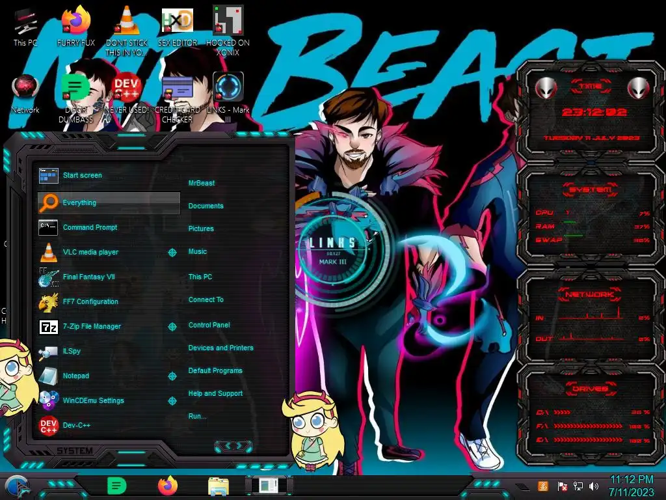Image resolution: width=666 pixels, height=500 pixels.
Task: Open the network tray icon
Action: [578, 486]
